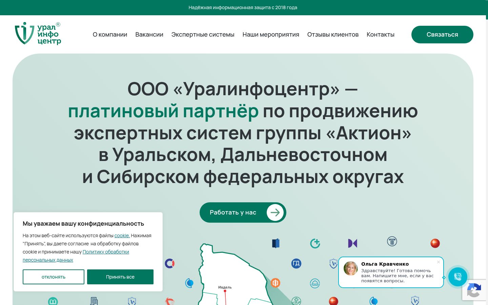Click the office building system icon
This screenshot has width=488, height=305.
[x=94, y=301]
